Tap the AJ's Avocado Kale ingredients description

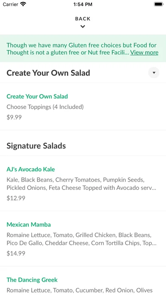tap(82, 184)
